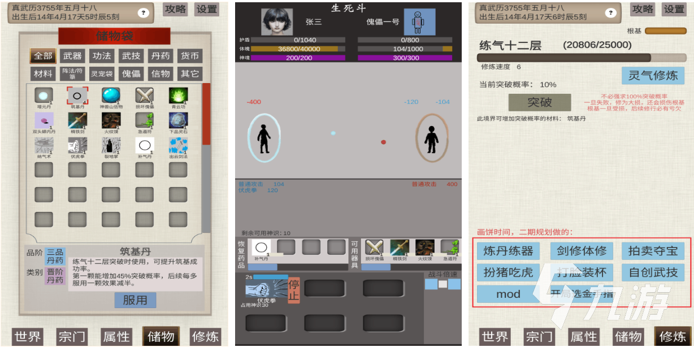The height and width of the screenshot is (347, 694).
Task: Click the mod planned feature button
Action: click(x=508, y=294)
